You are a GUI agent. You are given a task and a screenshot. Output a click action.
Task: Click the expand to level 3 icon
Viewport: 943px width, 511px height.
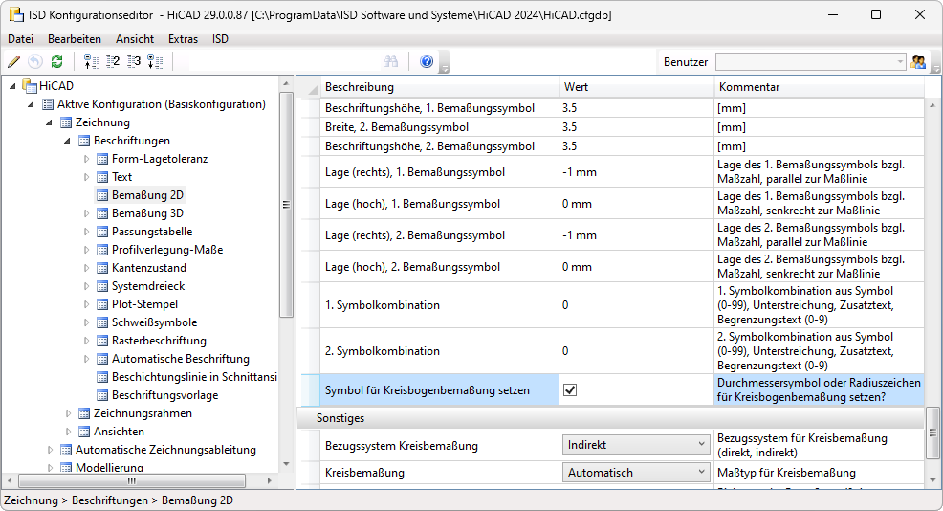(x=134, y=61)
